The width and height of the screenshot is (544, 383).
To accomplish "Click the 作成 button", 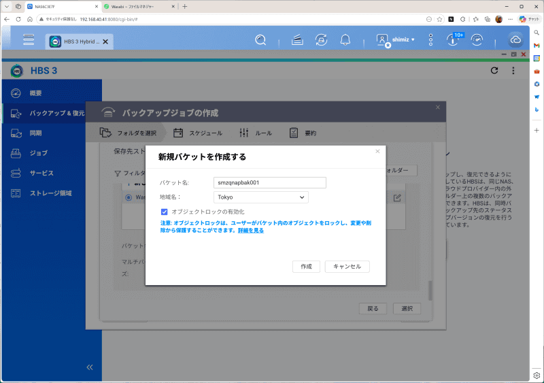I will (x=307, y=267).
